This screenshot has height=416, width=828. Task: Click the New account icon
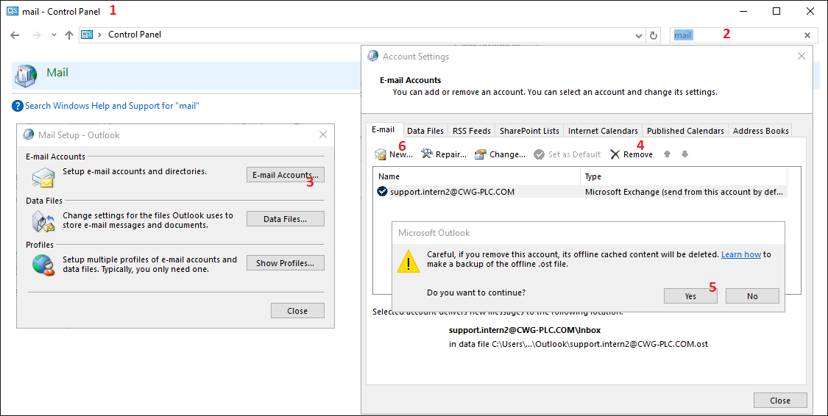pos(381,154)
